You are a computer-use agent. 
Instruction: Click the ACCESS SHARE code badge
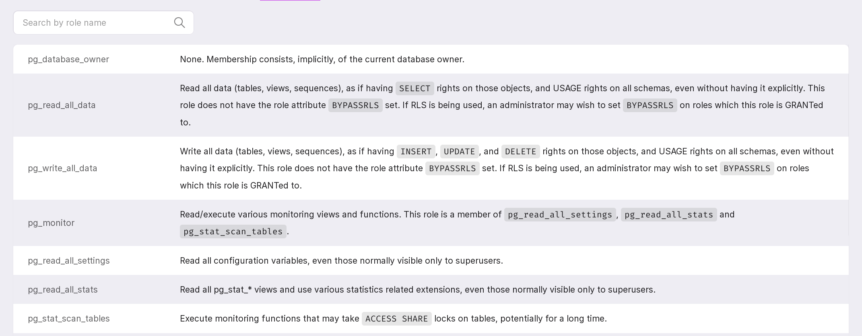click(x=396, y=319)
